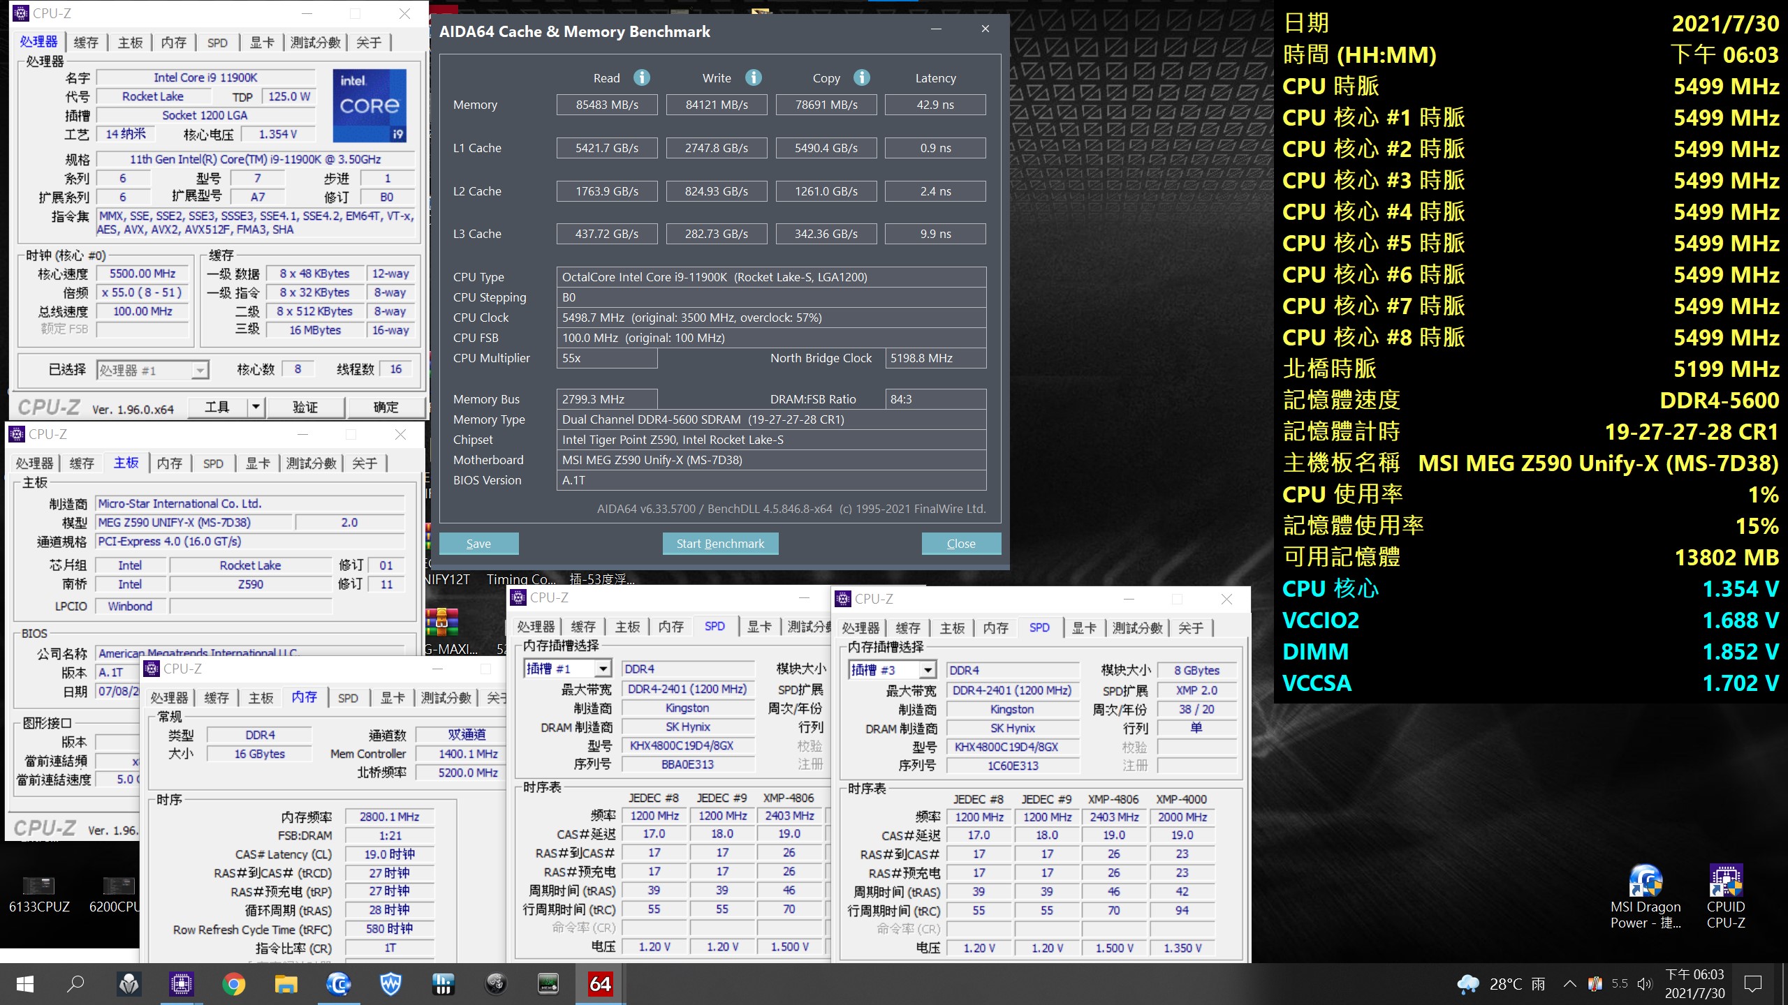Open 6133CPUZ desktop file

click(x=39, y=895)
